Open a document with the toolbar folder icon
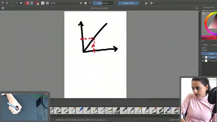The width and height of the screenshot is (217, 122). click(3, 3)
